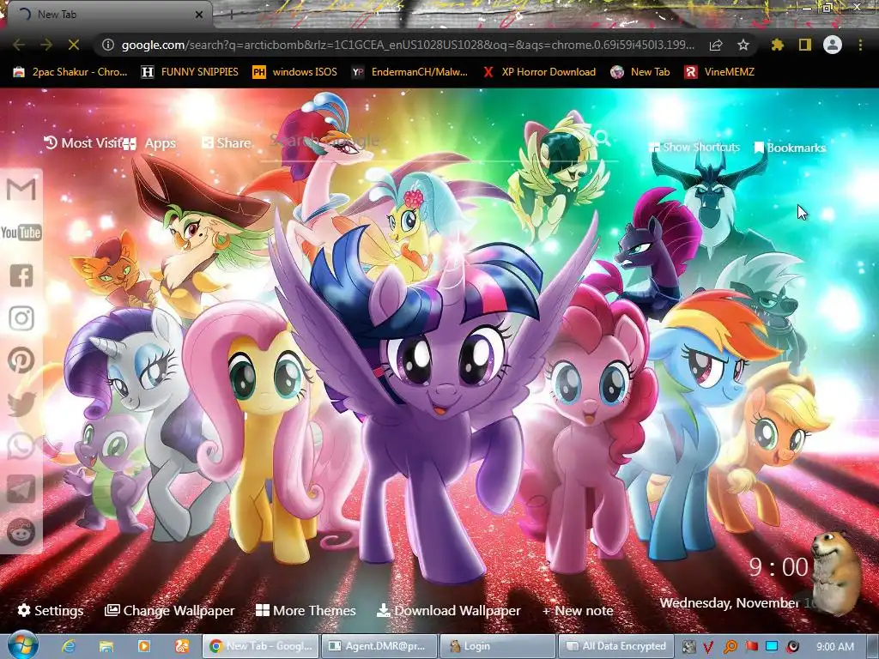Click the 9:00 clock widget on page
Viewport: 879px width, 659px height.
point(779,567)
